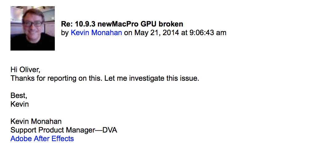335x143 pixels.
Task: Click the sentence 'Thanks for reporting on this.'
Action: pos(56,78)
